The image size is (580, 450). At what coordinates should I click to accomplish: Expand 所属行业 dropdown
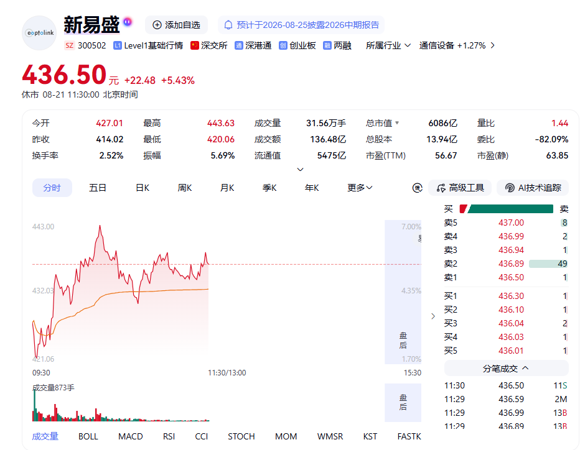[388, 45]
